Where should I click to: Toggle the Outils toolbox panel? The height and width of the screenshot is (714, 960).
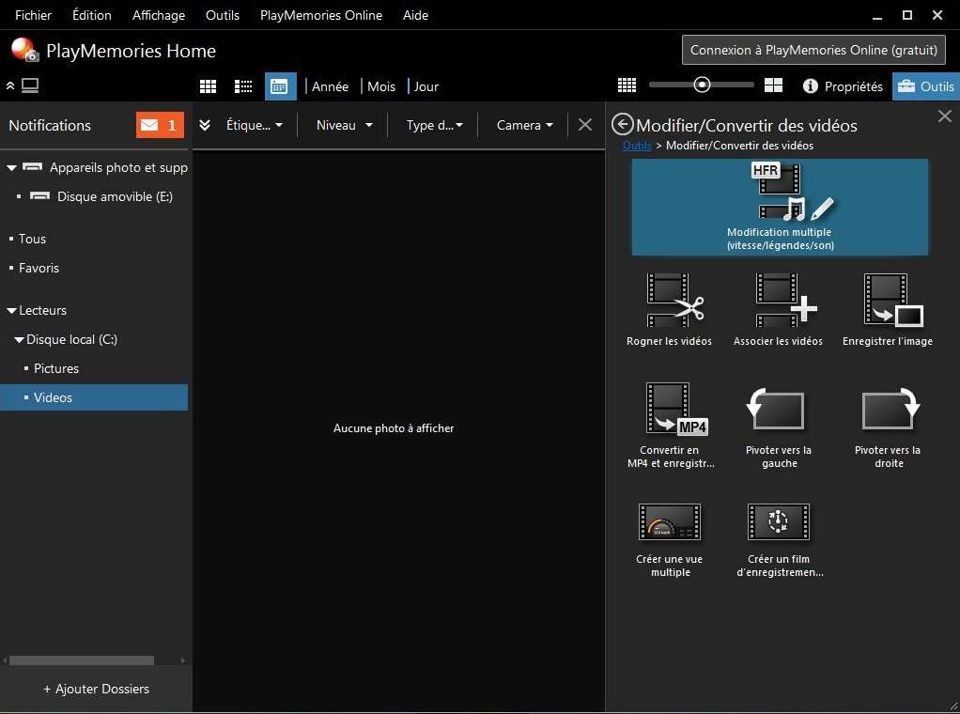point(926,86)
